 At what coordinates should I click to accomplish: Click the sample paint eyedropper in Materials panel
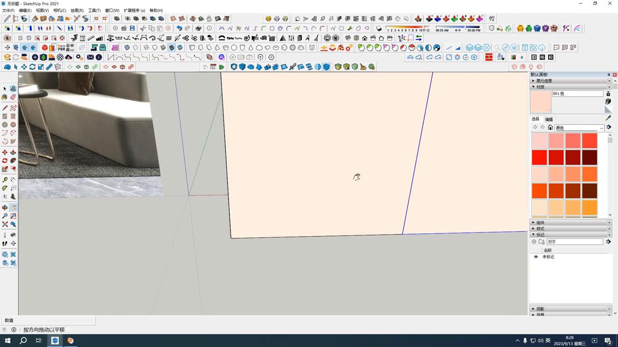tap(608, 117)
